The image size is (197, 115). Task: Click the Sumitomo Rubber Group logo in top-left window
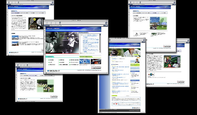pyautogui.click(x=13, y=52)
